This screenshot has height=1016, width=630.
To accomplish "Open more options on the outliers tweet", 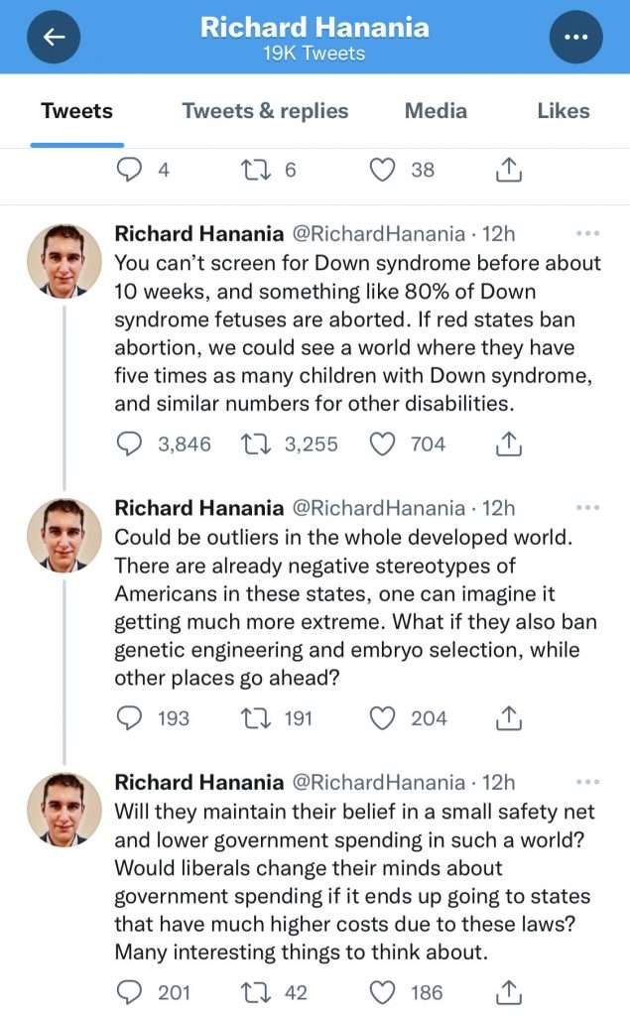I will [588, 507].
